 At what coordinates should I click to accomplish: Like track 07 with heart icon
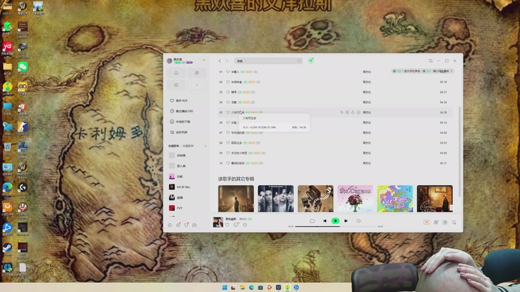pos(228,133)
